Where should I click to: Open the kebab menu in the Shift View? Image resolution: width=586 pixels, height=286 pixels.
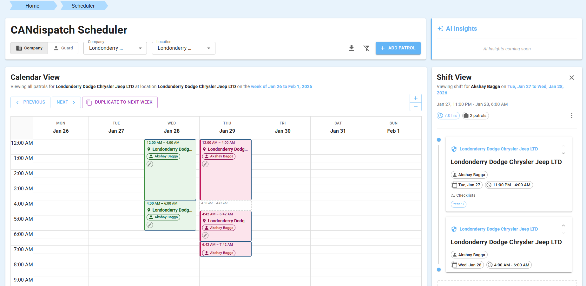pyautogui.click(x=572, y=116)
